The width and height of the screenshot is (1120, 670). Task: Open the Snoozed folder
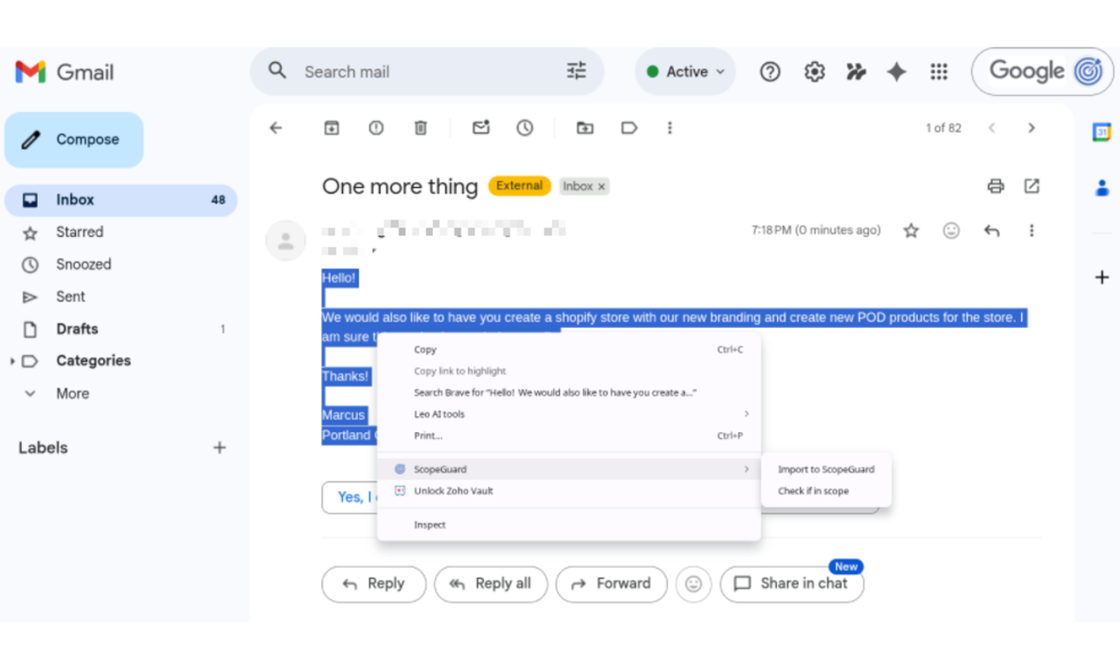coord(121,264)
